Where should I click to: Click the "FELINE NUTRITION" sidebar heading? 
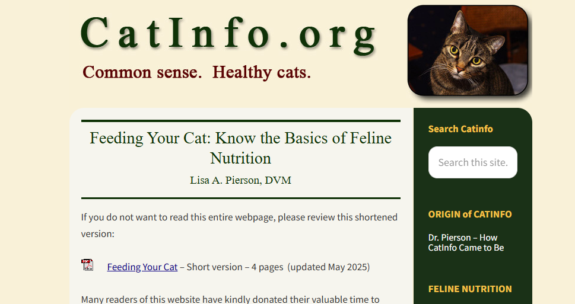(470, 289)
